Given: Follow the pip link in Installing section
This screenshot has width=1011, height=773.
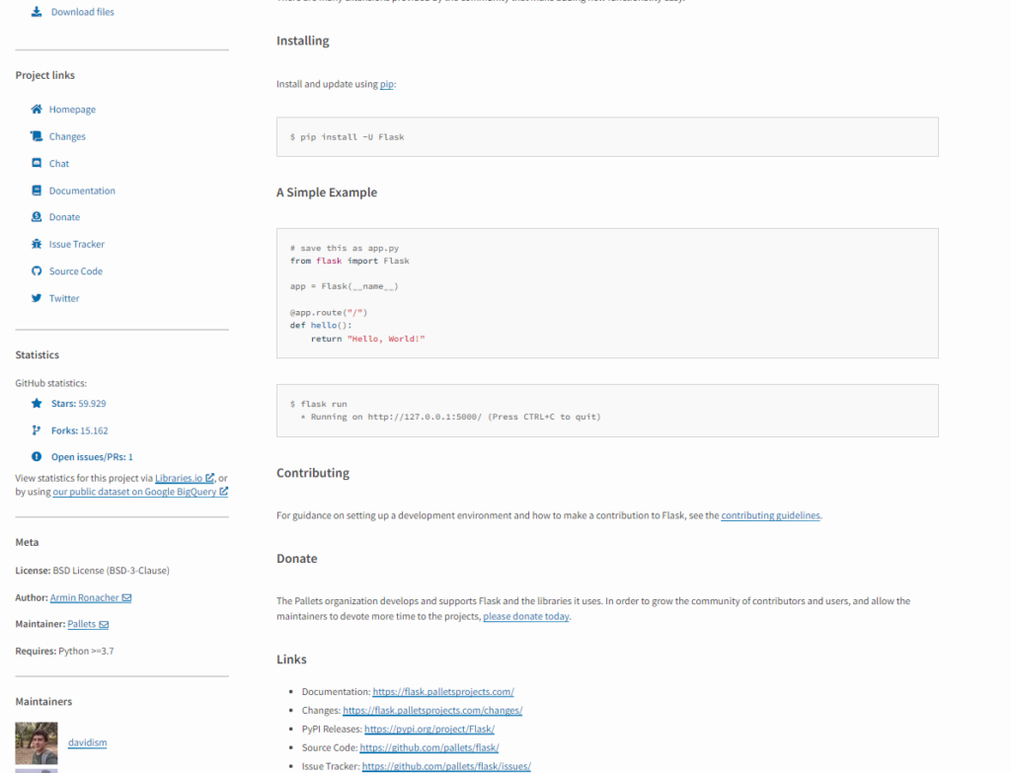Looking at the screenshot, I should (x=387, y=85).
